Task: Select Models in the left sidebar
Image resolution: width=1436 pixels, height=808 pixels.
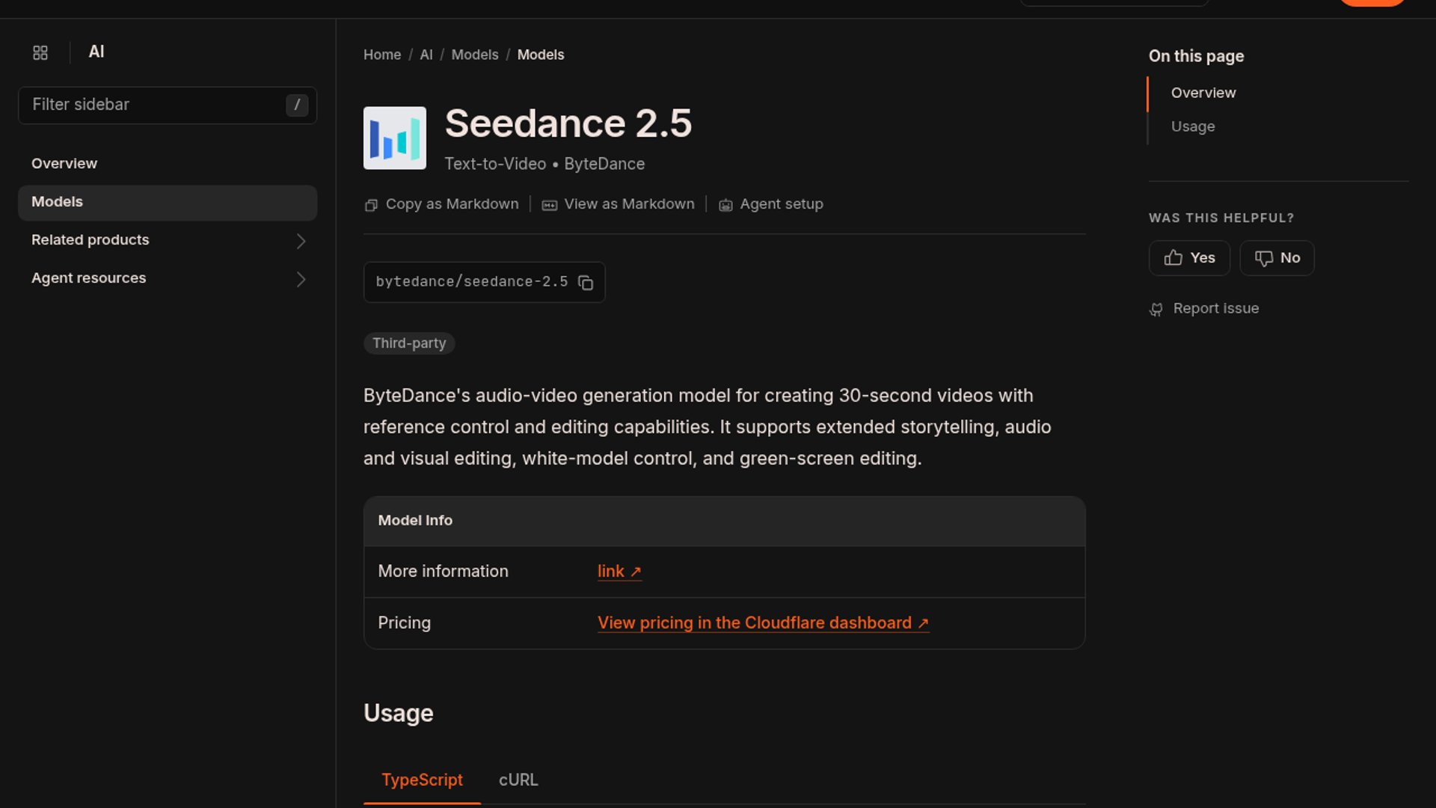Action: [168, 202]
